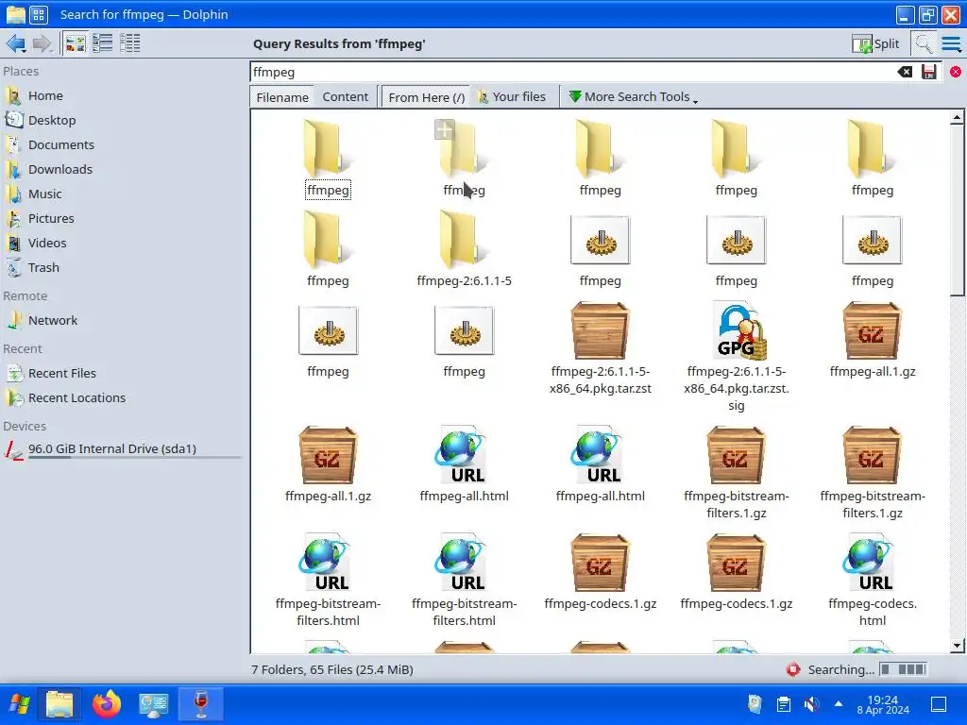
Task: Switch to Icons view mode
Action: click(76, 43)
